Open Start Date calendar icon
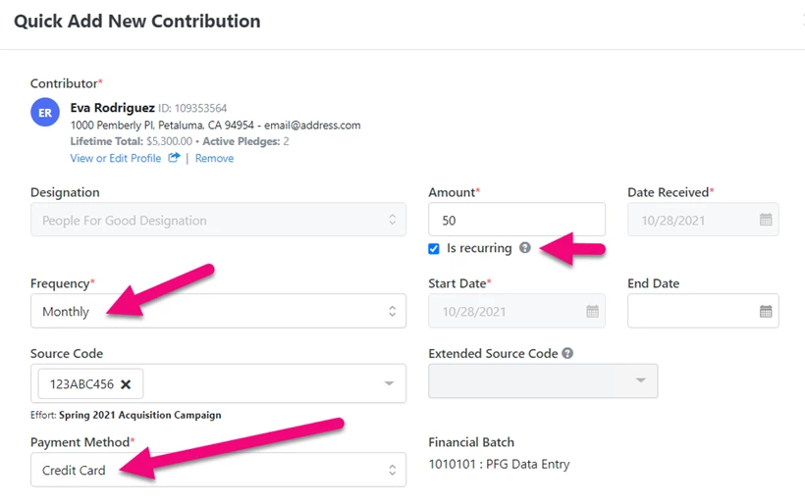The image size is (805, 503). (x=592, y=311)
